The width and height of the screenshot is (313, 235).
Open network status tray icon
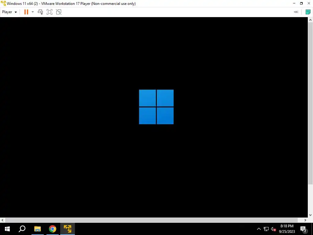[266, 229]
